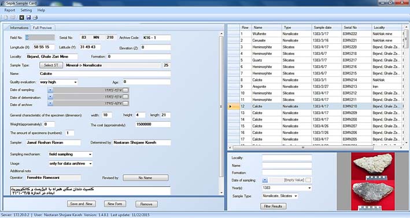The image size is (410, 218).
Task: Sort table by Type column header
Action: tap(297, 27)
